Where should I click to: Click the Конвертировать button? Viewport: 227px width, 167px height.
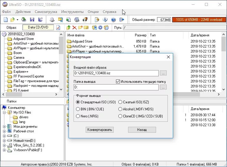pyautogui.click(x=100, y=130)
